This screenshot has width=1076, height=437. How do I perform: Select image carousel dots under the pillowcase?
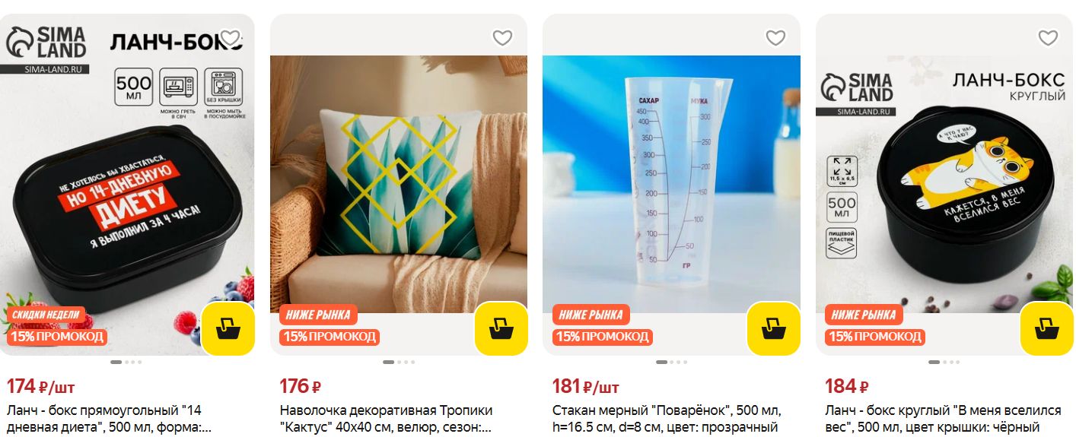[399, 363]
